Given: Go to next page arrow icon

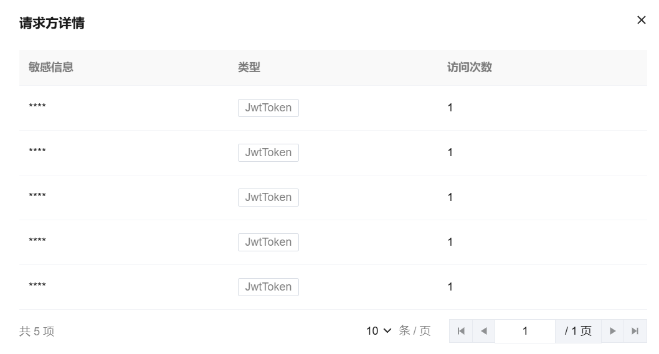Looking at the screenshot, I should point(612,331).
